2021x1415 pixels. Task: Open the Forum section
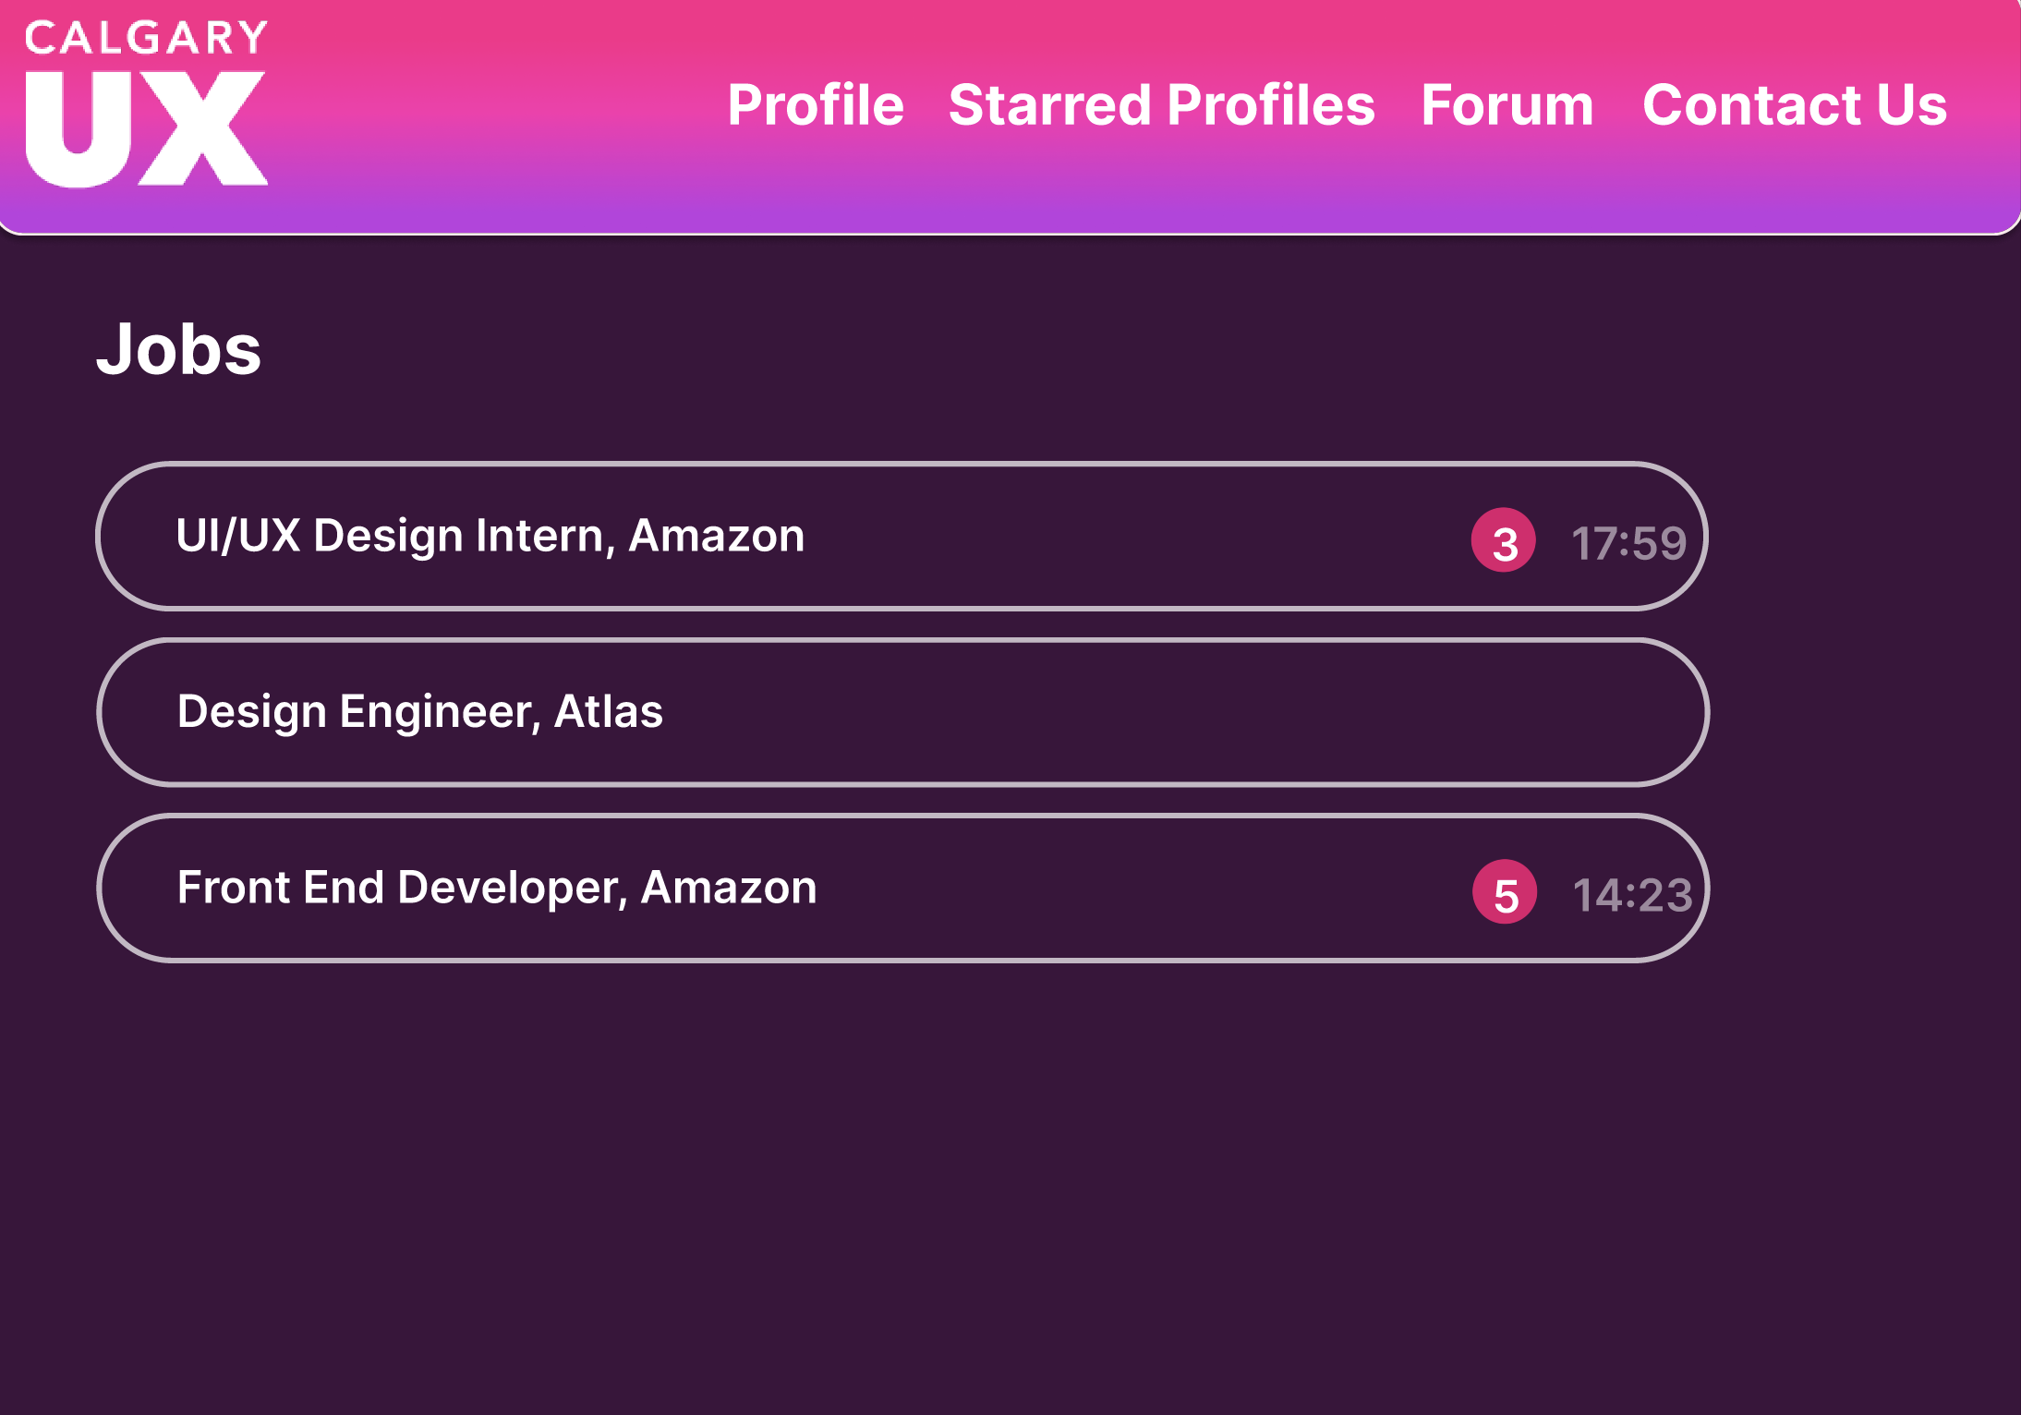[x=1507, y=104]
